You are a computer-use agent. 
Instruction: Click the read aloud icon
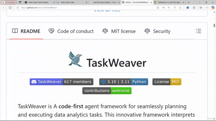(x=174, y=8)
